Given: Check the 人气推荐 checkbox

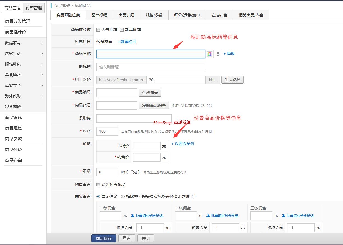Looking at the screenshot, I should [98, 30].
